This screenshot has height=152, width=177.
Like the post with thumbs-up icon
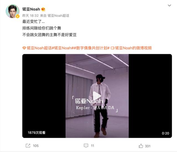(141, 146)
